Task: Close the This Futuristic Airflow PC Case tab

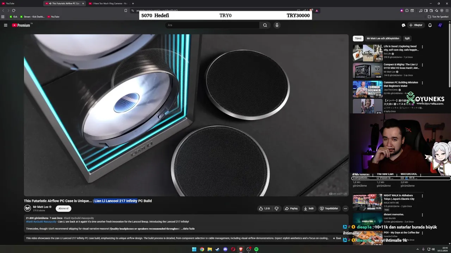Action: click(x=83, y=4)
